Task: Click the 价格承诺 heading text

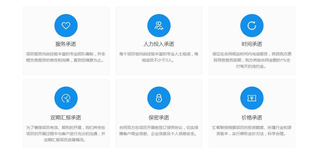Action: (x=252, y=117)
